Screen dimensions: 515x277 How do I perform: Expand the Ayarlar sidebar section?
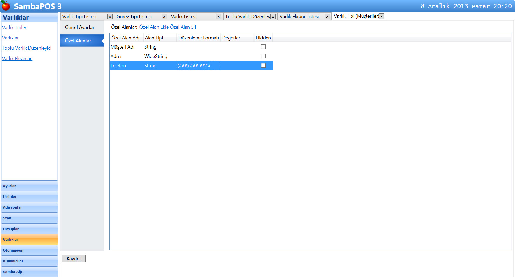click(x=30, y=186)
